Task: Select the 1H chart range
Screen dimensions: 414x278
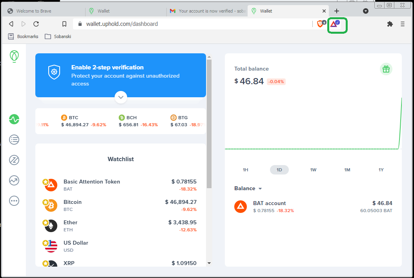Action: click(246, 170)
